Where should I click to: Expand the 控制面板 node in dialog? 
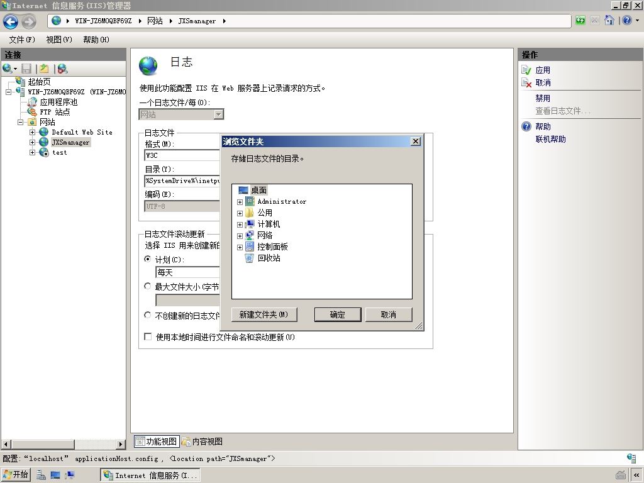[x=240, y=247]
